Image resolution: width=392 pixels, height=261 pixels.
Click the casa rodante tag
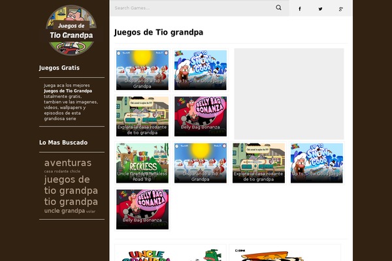coord(56,172)
